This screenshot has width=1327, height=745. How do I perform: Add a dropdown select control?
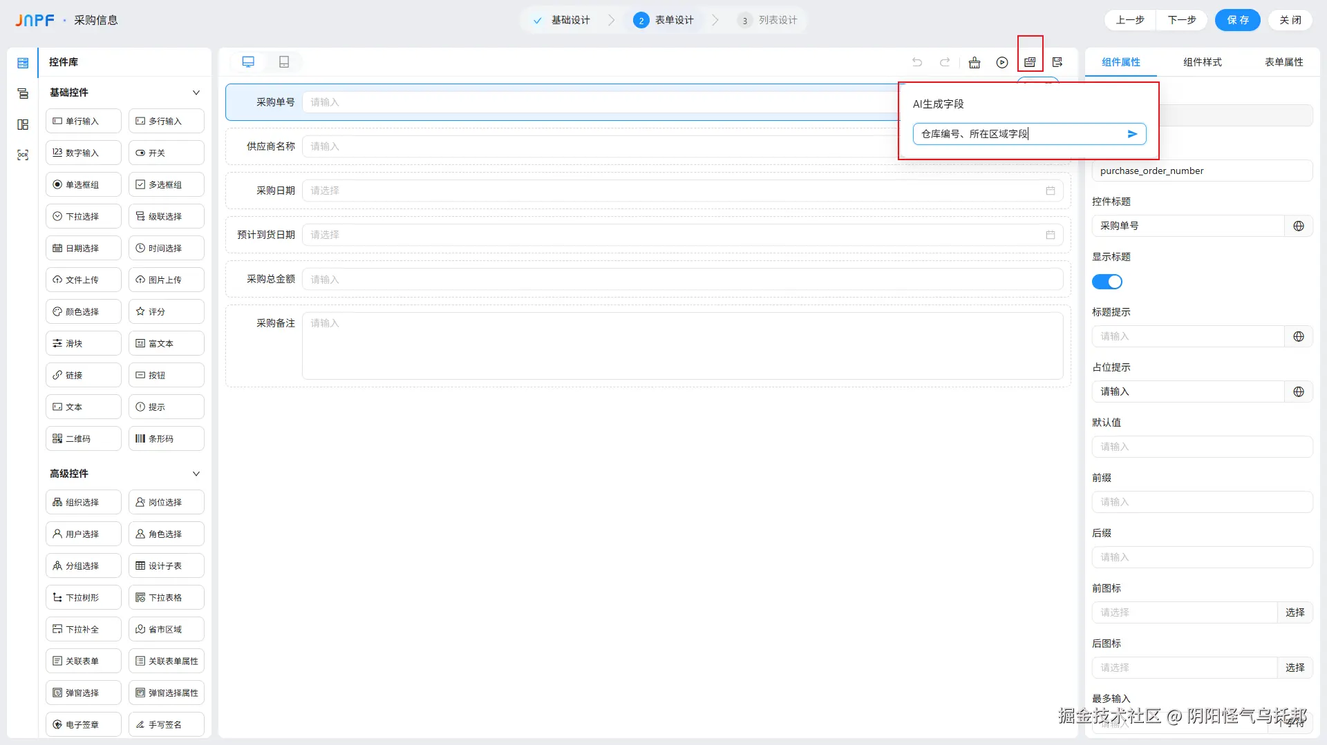[84, 216]
